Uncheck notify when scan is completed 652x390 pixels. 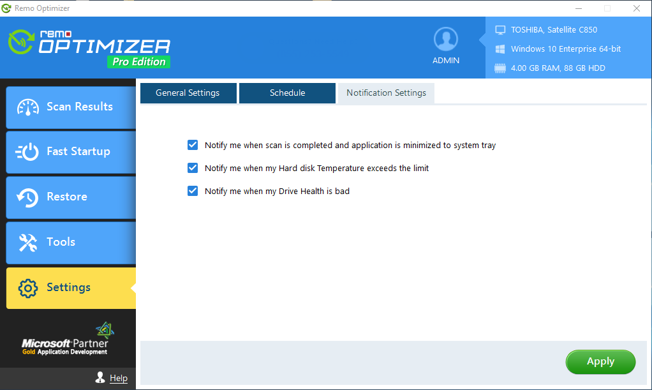click(x=193, y=145)
